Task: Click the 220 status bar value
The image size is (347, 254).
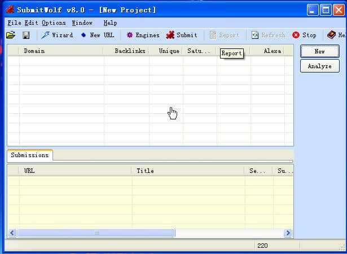Action: (262, 246)
